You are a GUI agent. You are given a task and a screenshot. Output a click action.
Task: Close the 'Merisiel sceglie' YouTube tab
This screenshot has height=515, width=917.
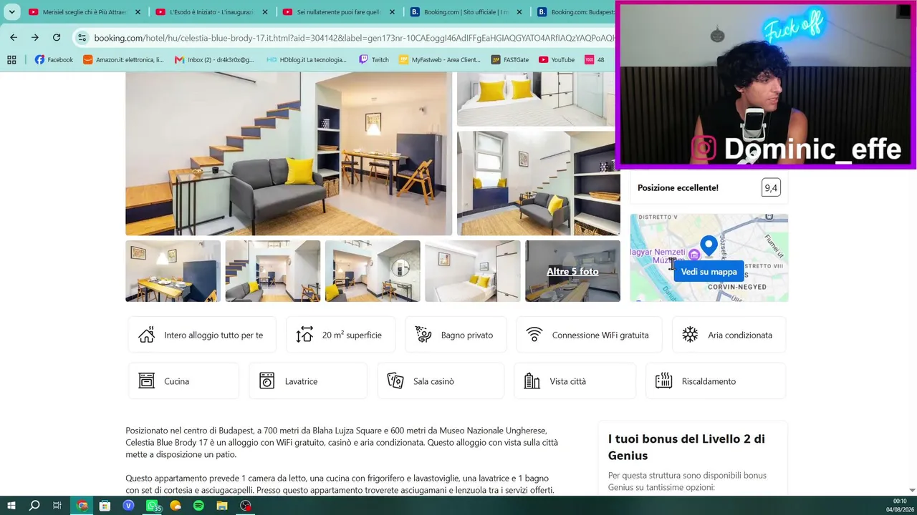[138, 12]
